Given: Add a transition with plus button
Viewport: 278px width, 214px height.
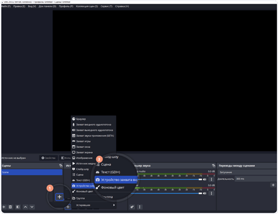Looking at the screenshot, I should pyautogui.click(x=273, y=185).
